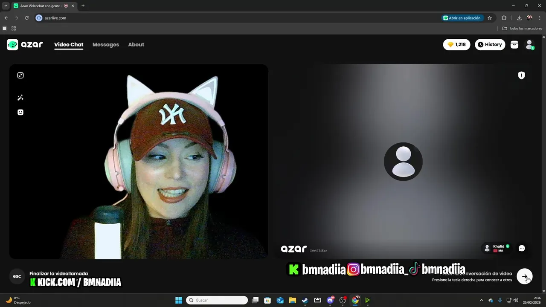Open the chat bubble message icon
The image size is (546, 307).
[522, 248]
